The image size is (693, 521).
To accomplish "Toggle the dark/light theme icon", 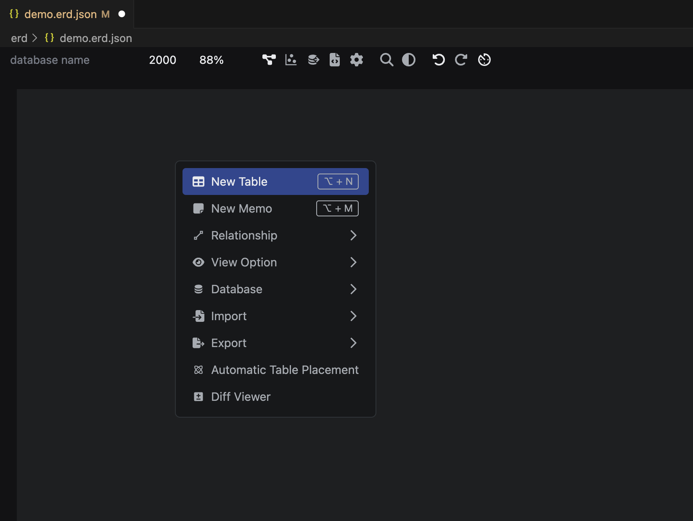I will (409, 60).
